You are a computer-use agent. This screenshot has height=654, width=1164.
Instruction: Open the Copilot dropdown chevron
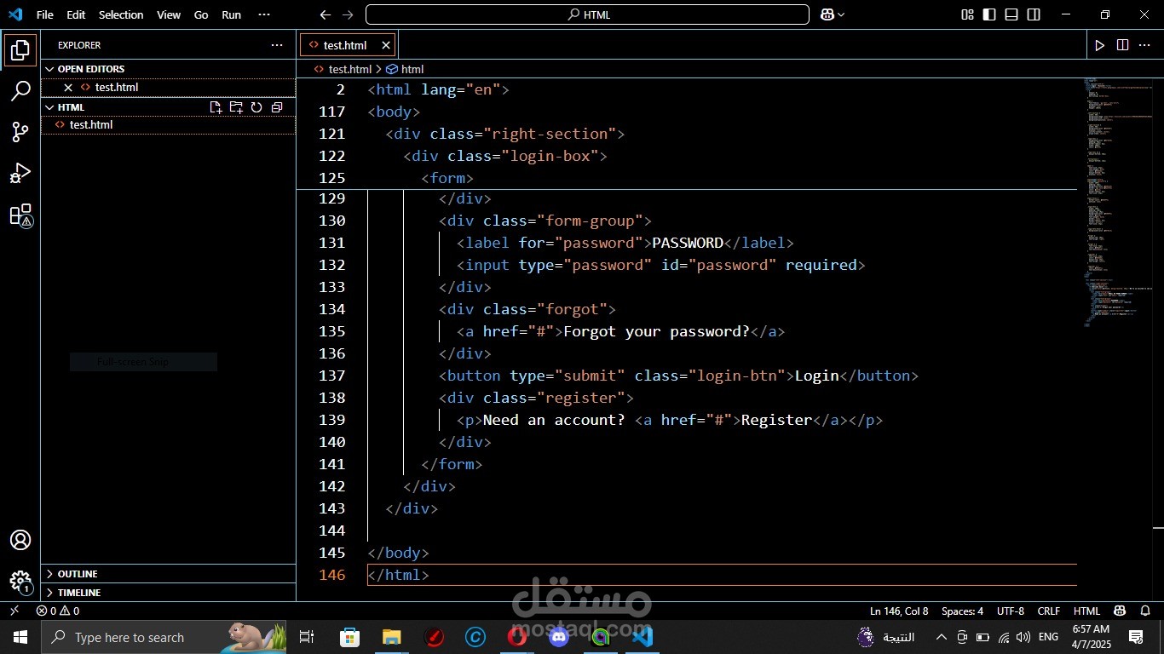(x=841, y=14)
